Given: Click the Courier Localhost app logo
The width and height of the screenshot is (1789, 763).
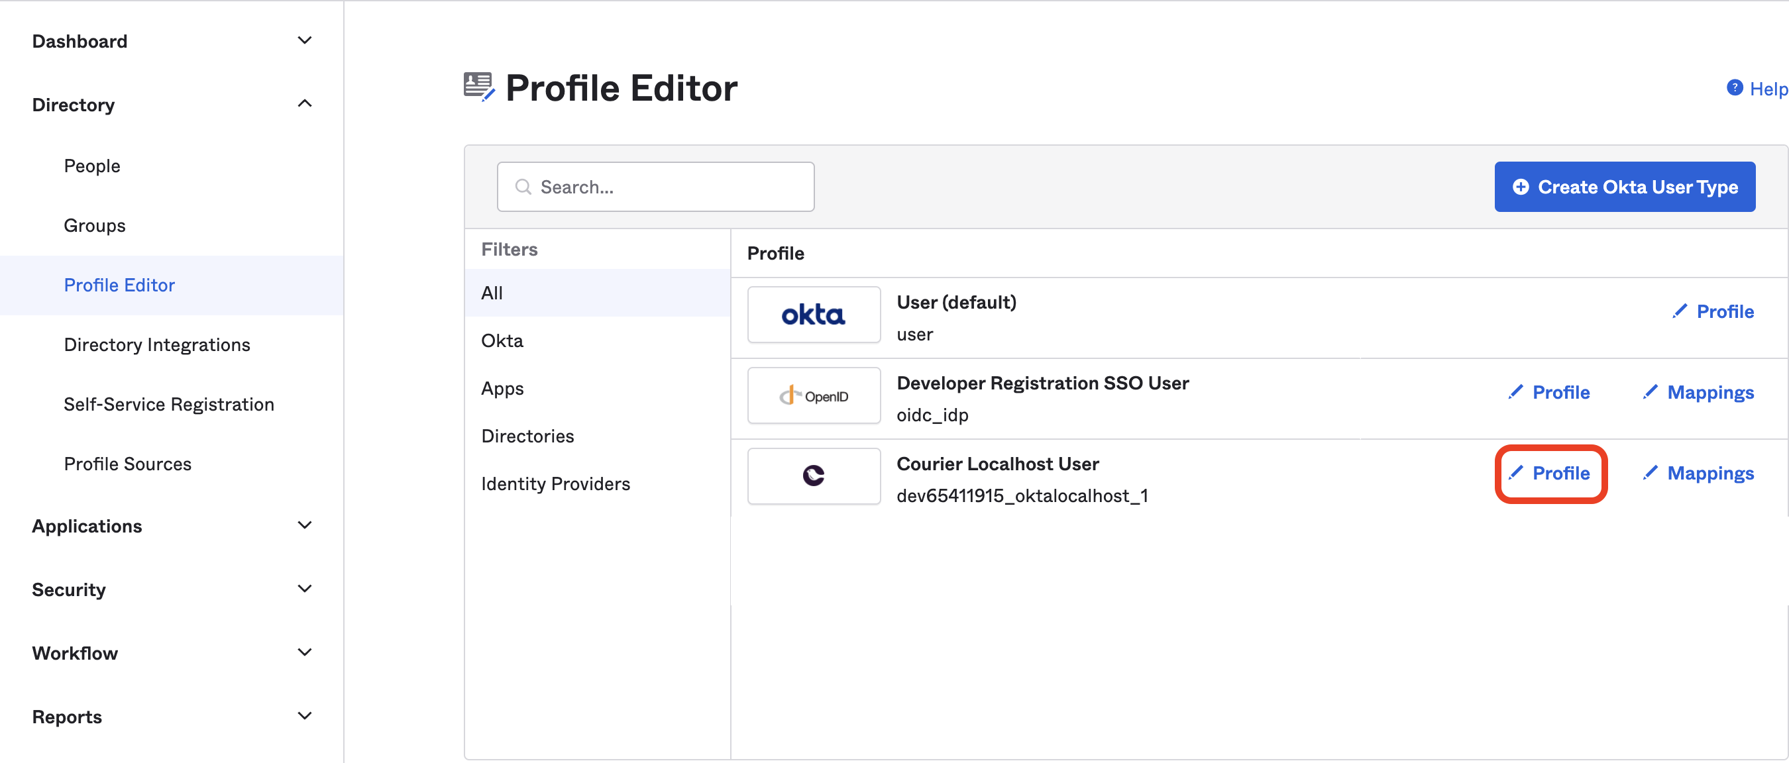Looking at the screenshot, I should [813, 476].
